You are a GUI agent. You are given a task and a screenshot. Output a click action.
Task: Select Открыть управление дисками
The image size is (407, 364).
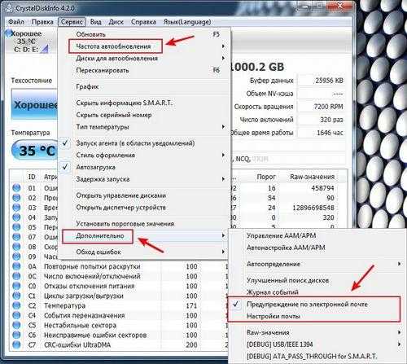[144, 195]
